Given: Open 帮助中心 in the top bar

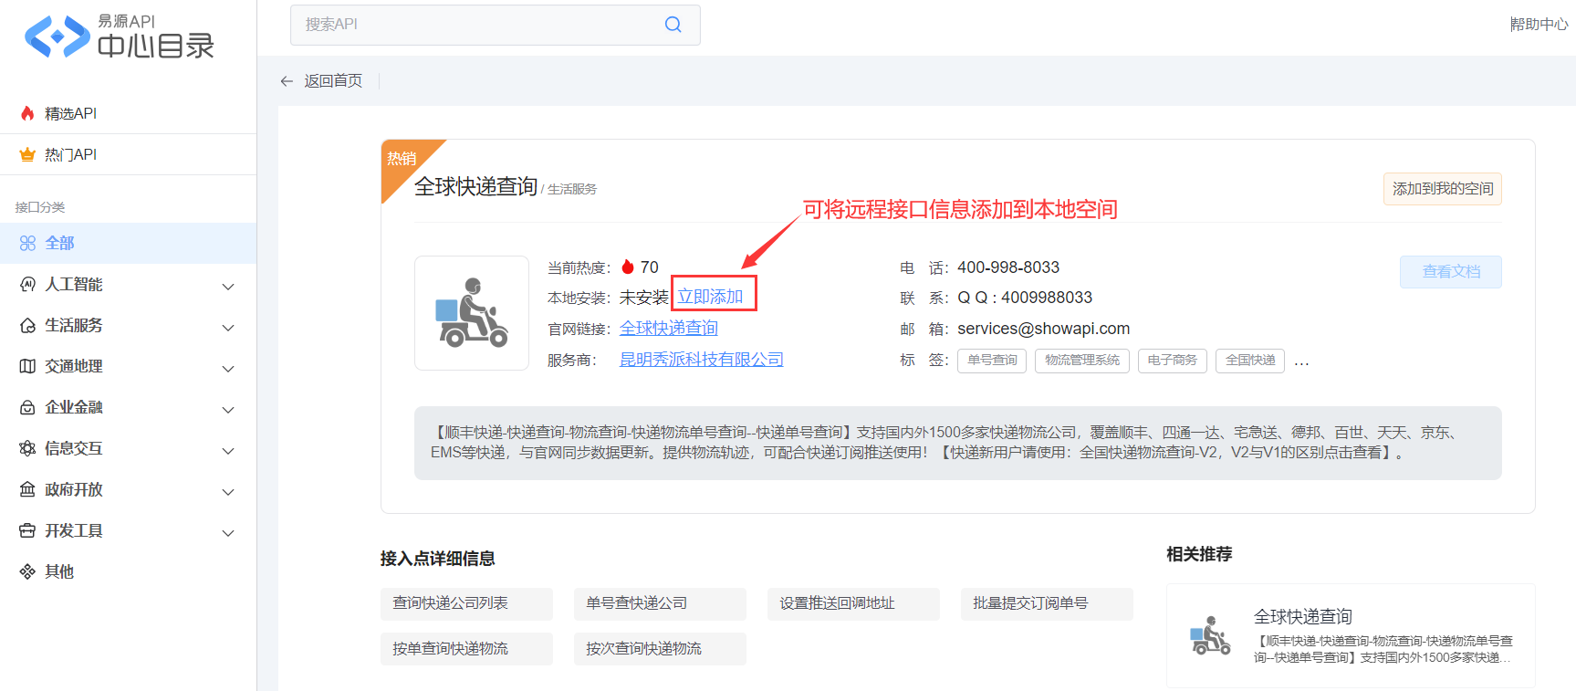Looking at the screenshot, I should 1539,25.
